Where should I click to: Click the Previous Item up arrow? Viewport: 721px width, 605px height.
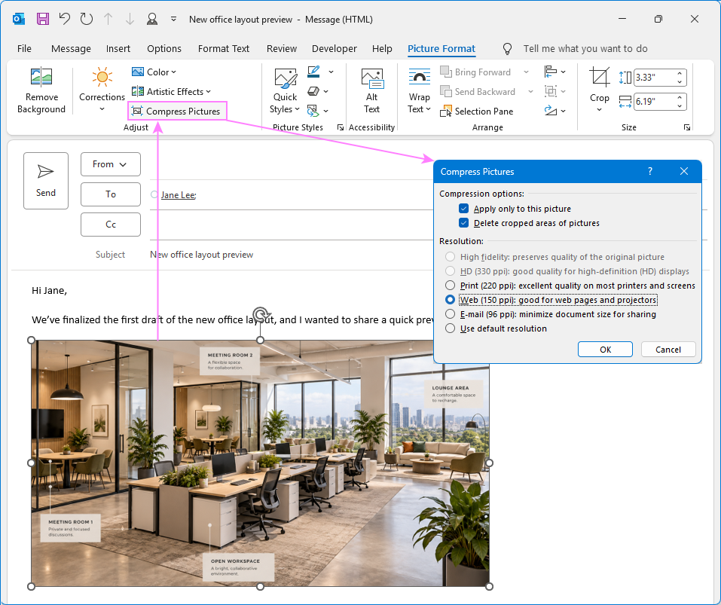pos(108,19)
